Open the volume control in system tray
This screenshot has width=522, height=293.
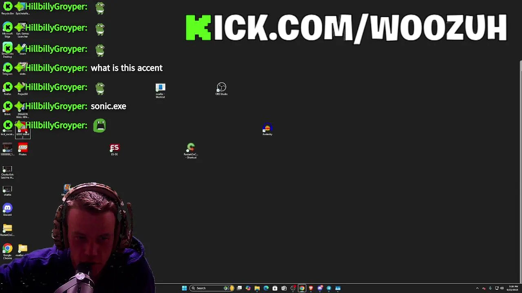pos(502,288)
